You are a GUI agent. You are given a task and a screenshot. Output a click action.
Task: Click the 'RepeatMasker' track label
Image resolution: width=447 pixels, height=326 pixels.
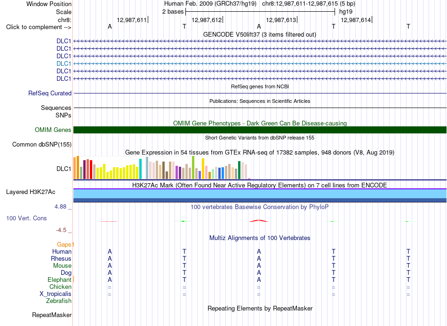click(x=52, y=315)
